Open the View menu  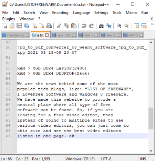(x=43, y=12)
